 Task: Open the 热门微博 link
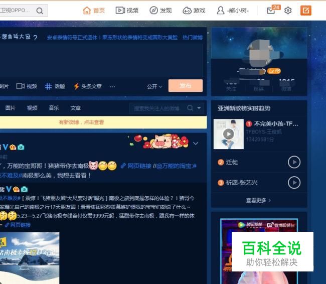click(193, 38)
